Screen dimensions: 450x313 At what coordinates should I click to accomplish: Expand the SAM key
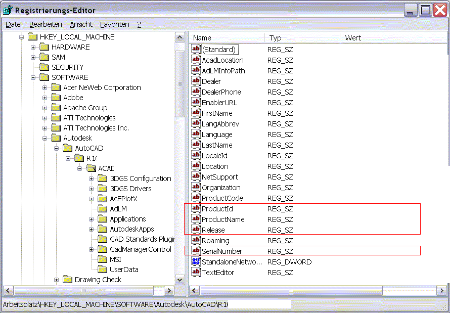[33, 57]
